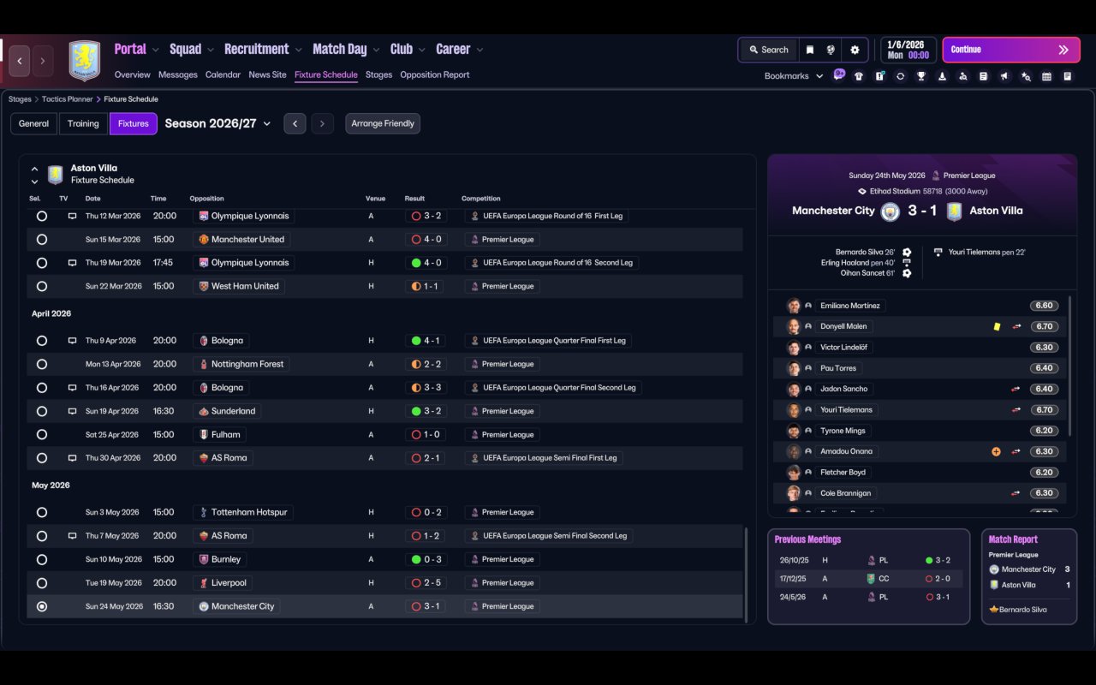The width and height of the screenshot is (1096, 685).
Task: Switch to the Opposition Report tab
Action: point(435,74)
